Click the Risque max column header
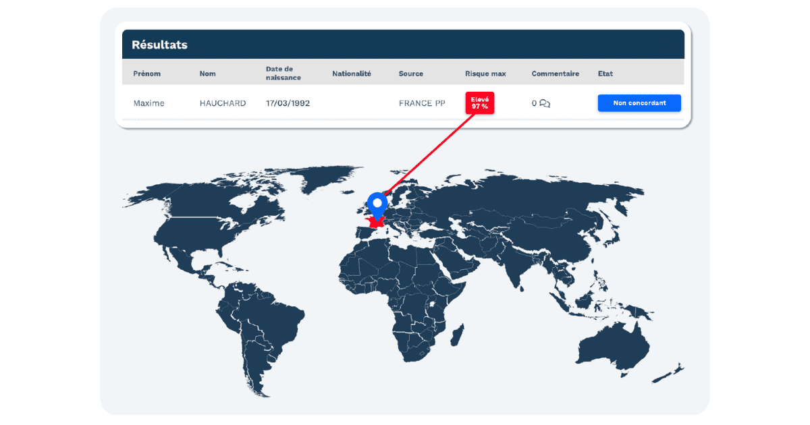 point(485,74)
